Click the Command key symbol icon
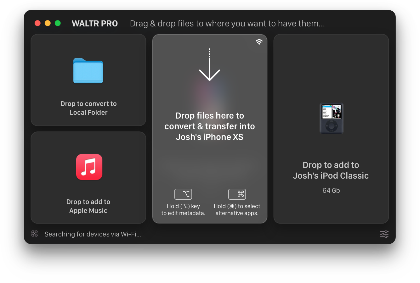Screen dimensions: 420x283 pos(237,194)
